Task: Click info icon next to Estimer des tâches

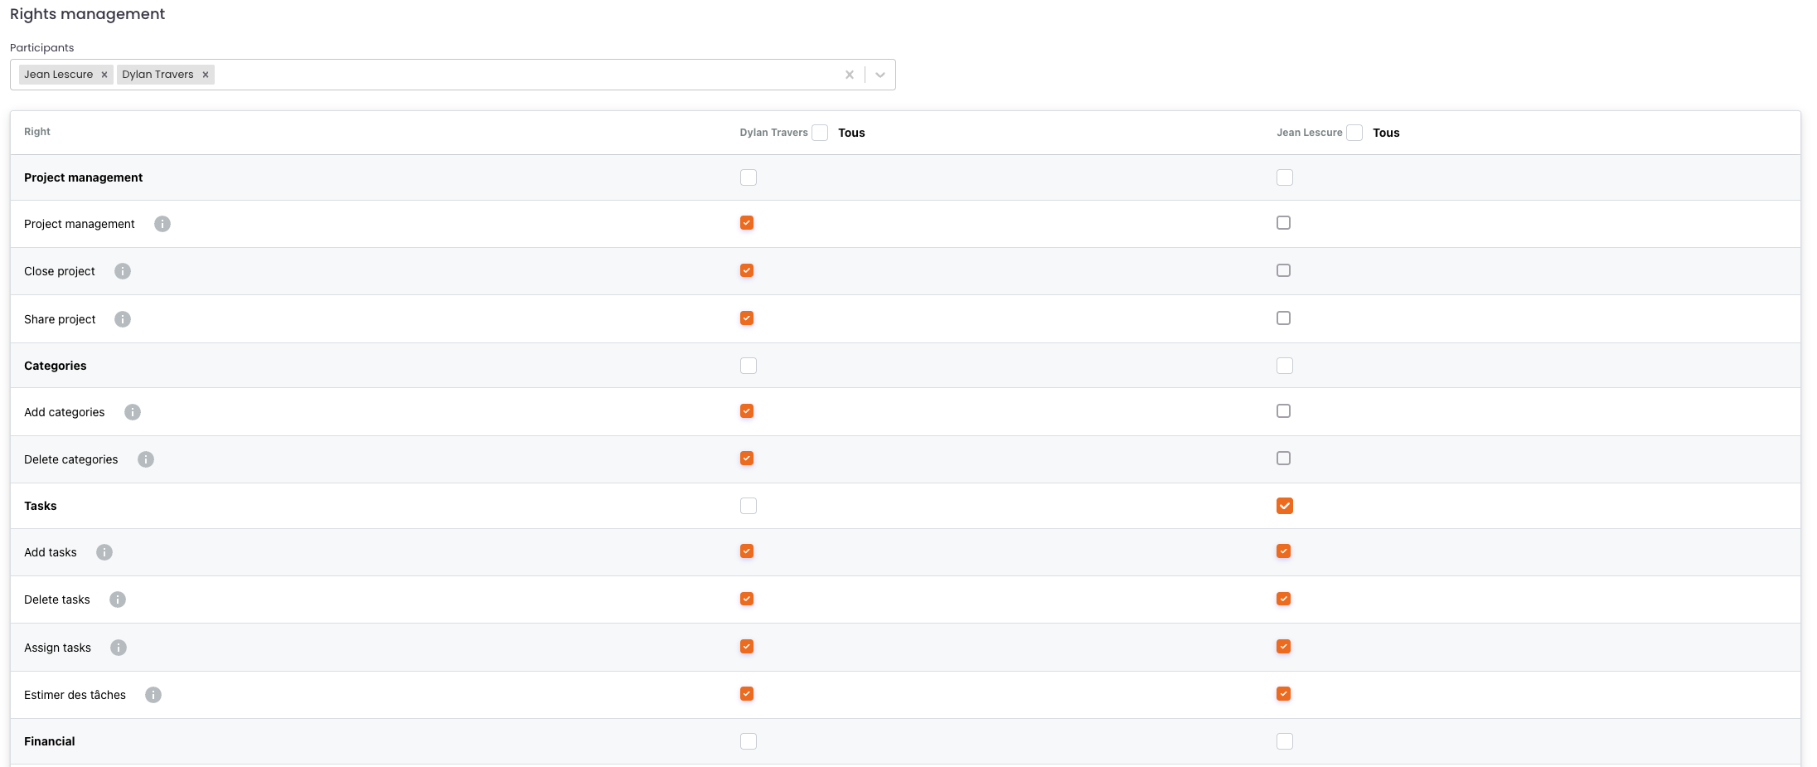Action: tap(153, 695)
